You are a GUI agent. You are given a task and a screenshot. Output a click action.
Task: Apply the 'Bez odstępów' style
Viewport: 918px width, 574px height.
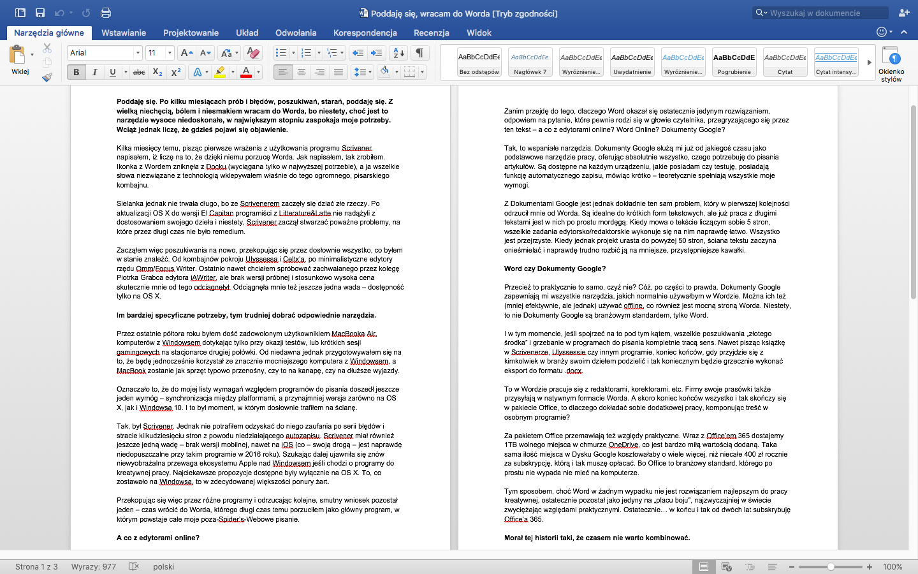pos(479,63)
